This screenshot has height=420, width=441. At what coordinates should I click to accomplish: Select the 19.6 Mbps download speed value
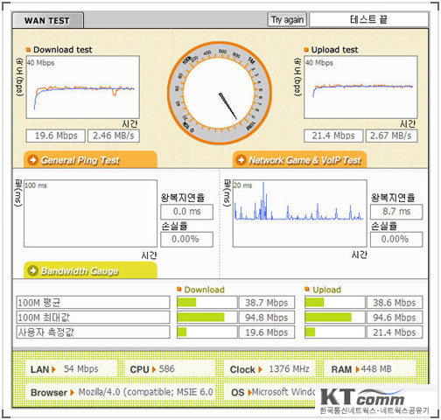click(56, 136)
